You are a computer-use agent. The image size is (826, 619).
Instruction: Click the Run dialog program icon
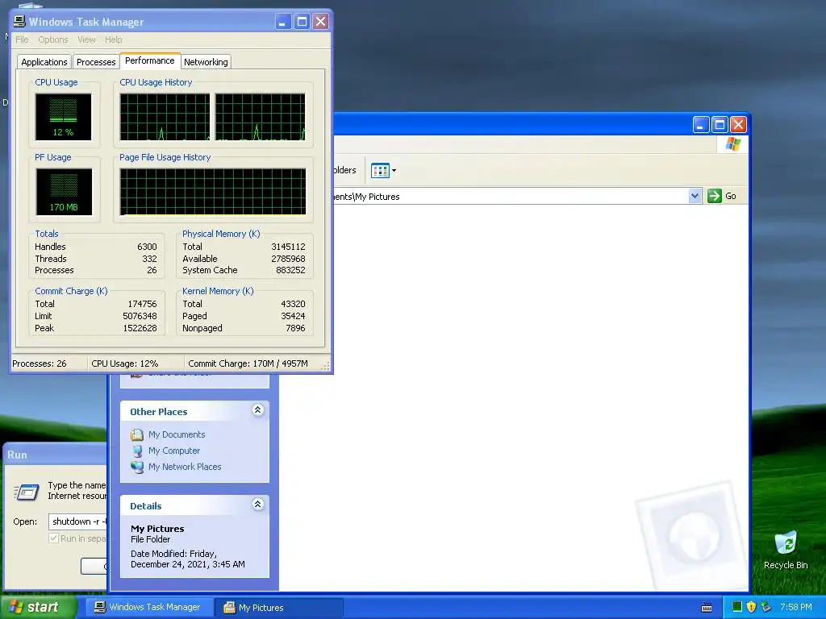(27, 492)
